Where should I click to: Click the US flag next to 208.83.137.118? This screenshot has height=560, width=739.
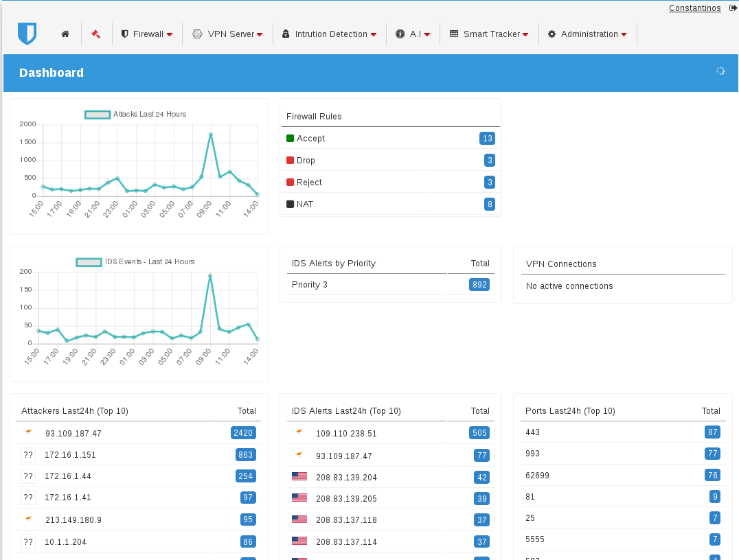pyautogui.click(x=299, y=519)
